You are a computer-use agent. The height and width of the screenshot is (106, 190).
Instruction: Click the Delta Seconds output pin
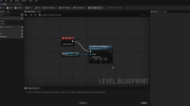[72, 44]
